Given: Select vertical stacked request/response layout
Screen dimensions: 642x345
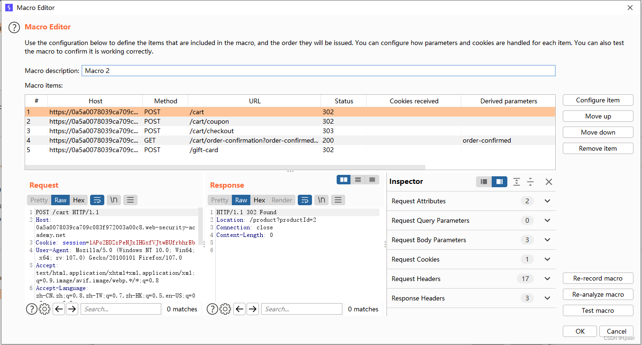Looking at the screenshot, I should (x=358, y=180).
